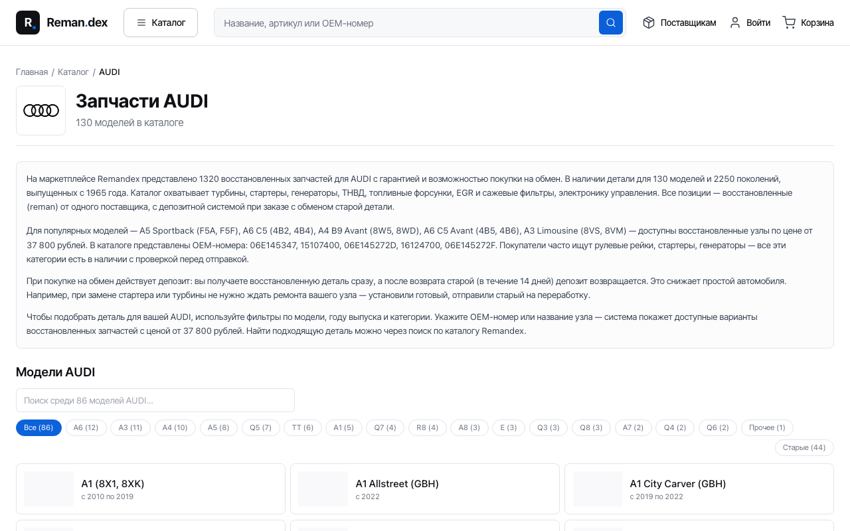Select the R8 (4) filter chip

427,428
